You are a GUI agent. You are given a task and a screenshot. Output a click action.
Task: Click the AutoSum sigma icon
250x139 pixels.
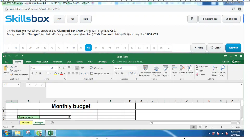(197, 66)
